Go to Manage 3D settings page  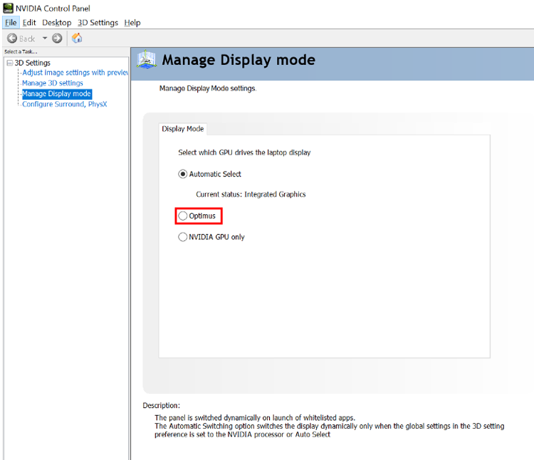[x=52, y=83]
